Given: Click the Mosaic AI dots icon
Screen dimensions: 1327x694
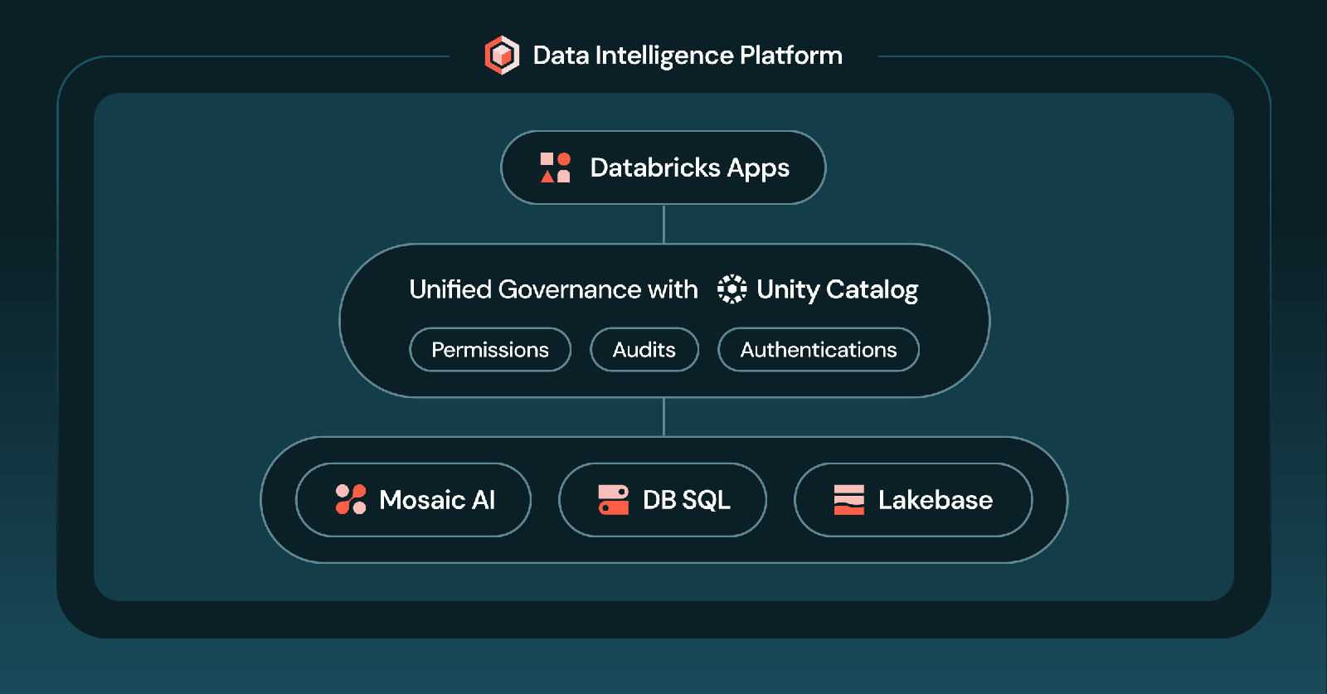Looking at the screenshot, I should 351,500.
